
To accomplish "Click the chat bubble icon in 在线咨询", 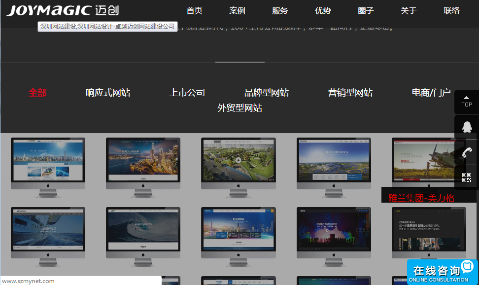I will point(467,267).
